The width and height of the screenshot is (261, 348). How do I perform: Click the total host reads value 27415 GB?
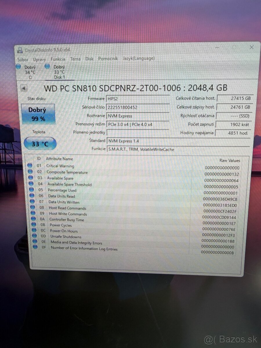point(235,98)
